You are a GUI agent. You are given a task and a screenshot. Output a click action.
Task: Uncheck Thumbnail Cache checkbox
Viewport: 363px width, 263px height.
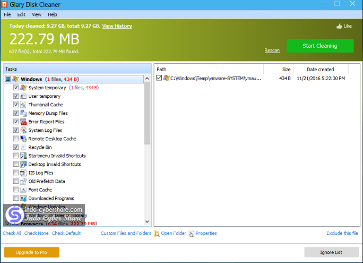pyautogui.click(x=16, y=105)
